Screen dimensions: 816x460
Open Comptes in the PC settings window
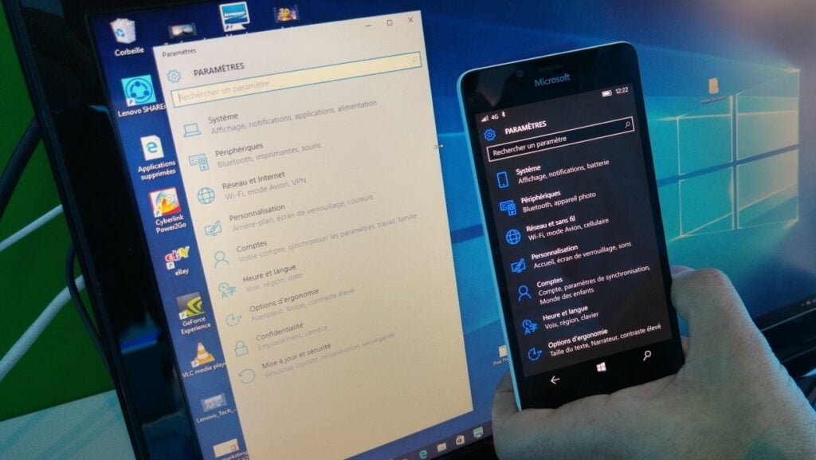[x=315, y=241]
